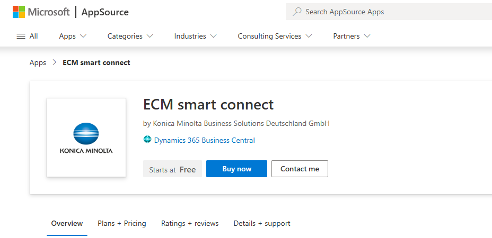The width and height of the screenshot is (492, 238).
Task: Switch to the Plans + Pricing tab
Action: (122, 223)
